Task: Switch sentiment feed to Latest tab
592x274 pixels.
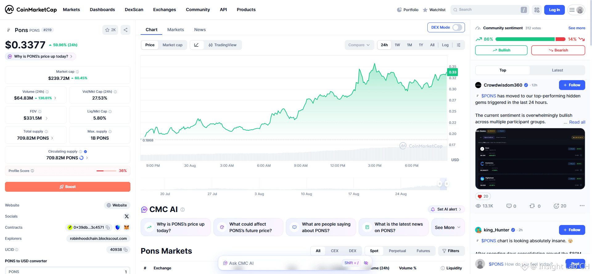Action: [557, 70]
